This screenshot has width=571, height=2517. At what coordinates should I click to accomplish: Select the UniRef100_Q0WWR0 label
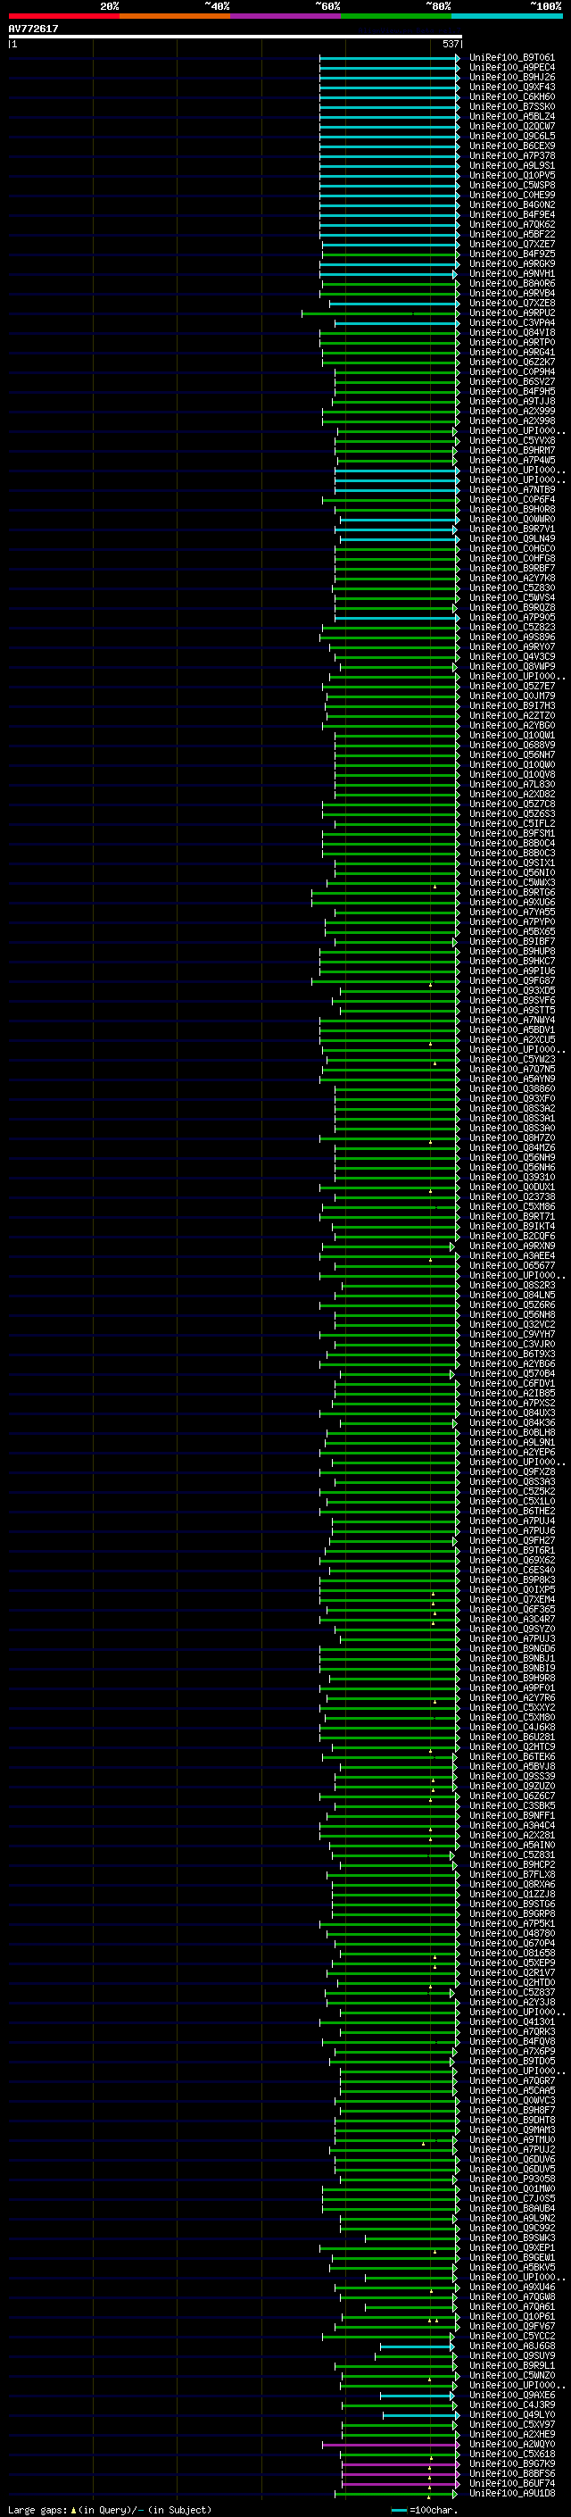[x=512, y=519]
